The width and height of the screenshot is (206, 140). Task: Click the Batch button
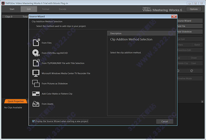point(197,45)
